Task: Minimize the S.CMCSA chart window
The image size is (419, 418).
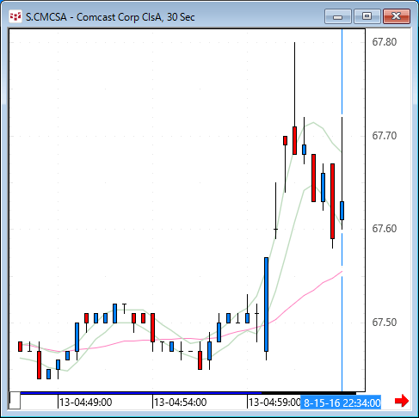Action: click(338, 16)
